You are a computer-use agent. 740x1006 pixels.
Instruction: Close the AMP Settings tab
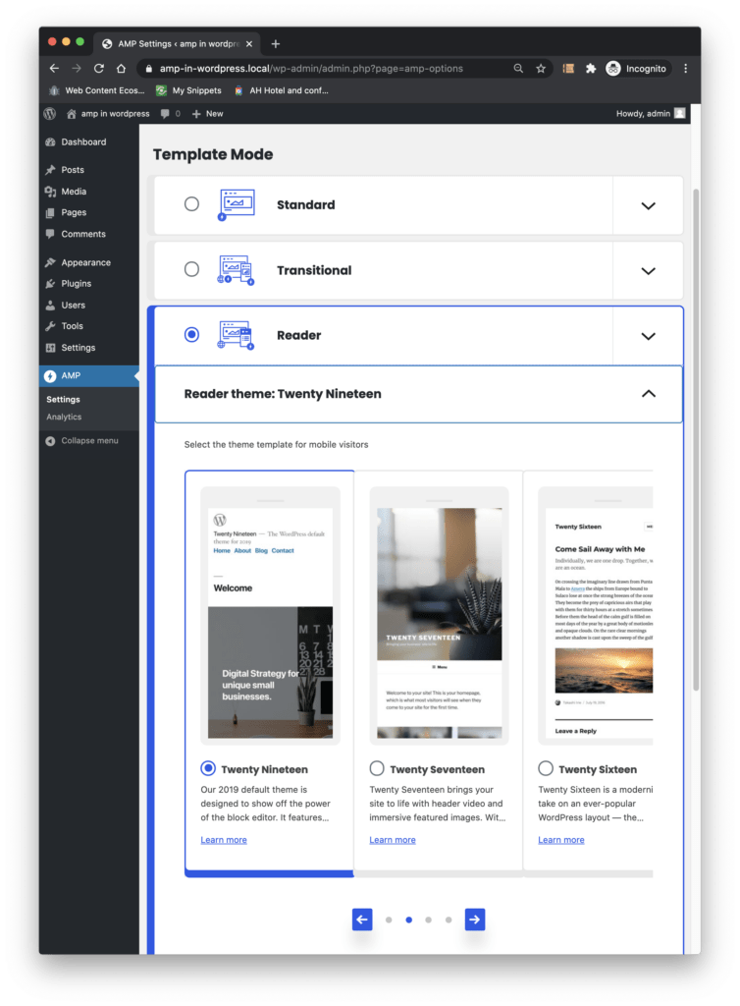coord(249,43)
